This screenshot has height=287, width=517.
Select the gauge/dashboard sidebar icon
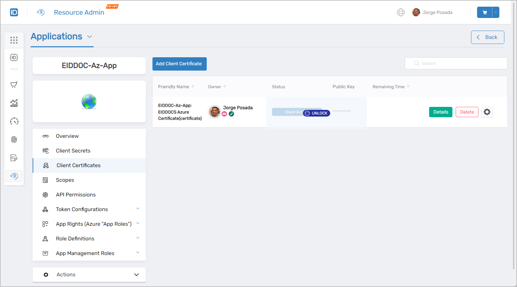(14, 121)
